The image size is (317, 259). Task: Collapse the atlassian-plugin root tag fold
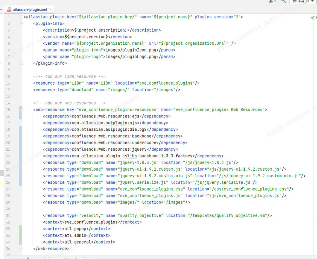coord(22,17)
